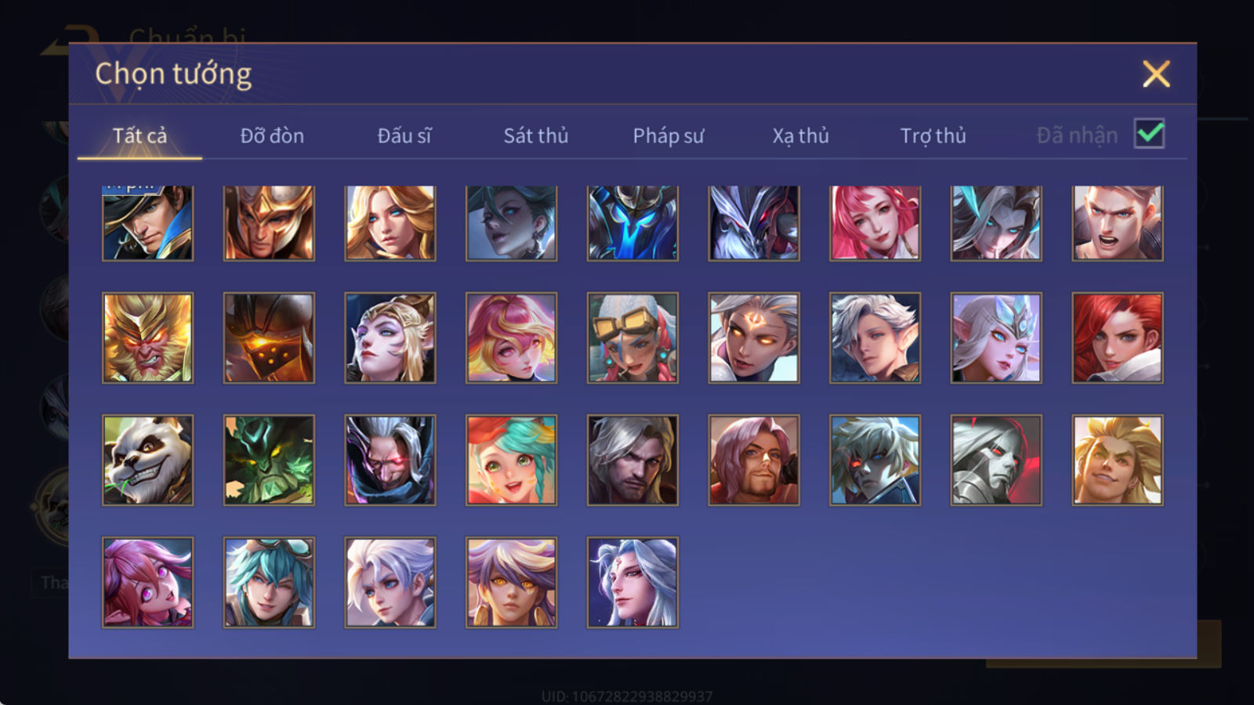Filter by Xạ thủ tab
This screenshot has height=705, width=1254.
tap(800, 136)
